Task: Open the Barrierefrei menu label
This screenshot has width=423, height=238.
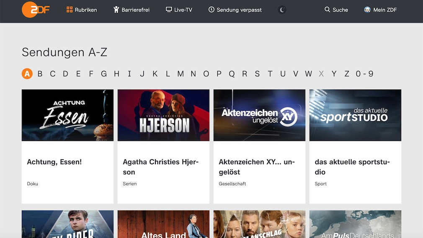Action: click(x=135, y=10)
